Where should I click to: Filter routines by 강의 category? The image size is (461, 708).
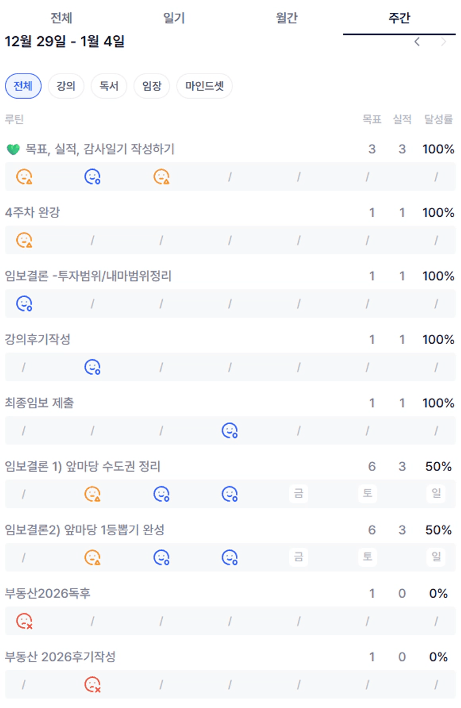tap(66, 86)
